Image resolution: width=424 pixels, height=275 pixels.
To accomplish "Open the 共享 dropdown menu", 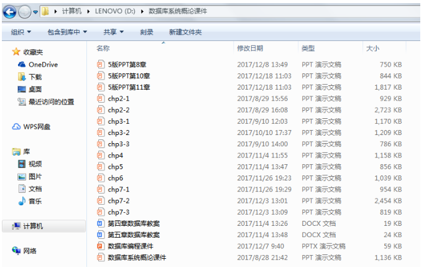I will click(113, 32).
